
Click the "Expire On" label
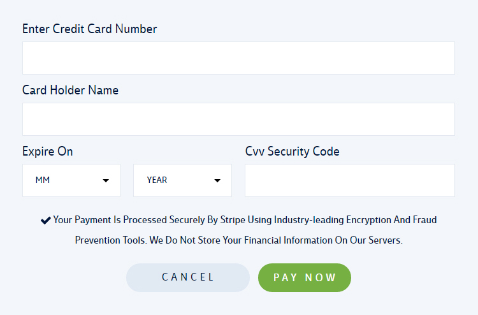(x=48, y=152)
